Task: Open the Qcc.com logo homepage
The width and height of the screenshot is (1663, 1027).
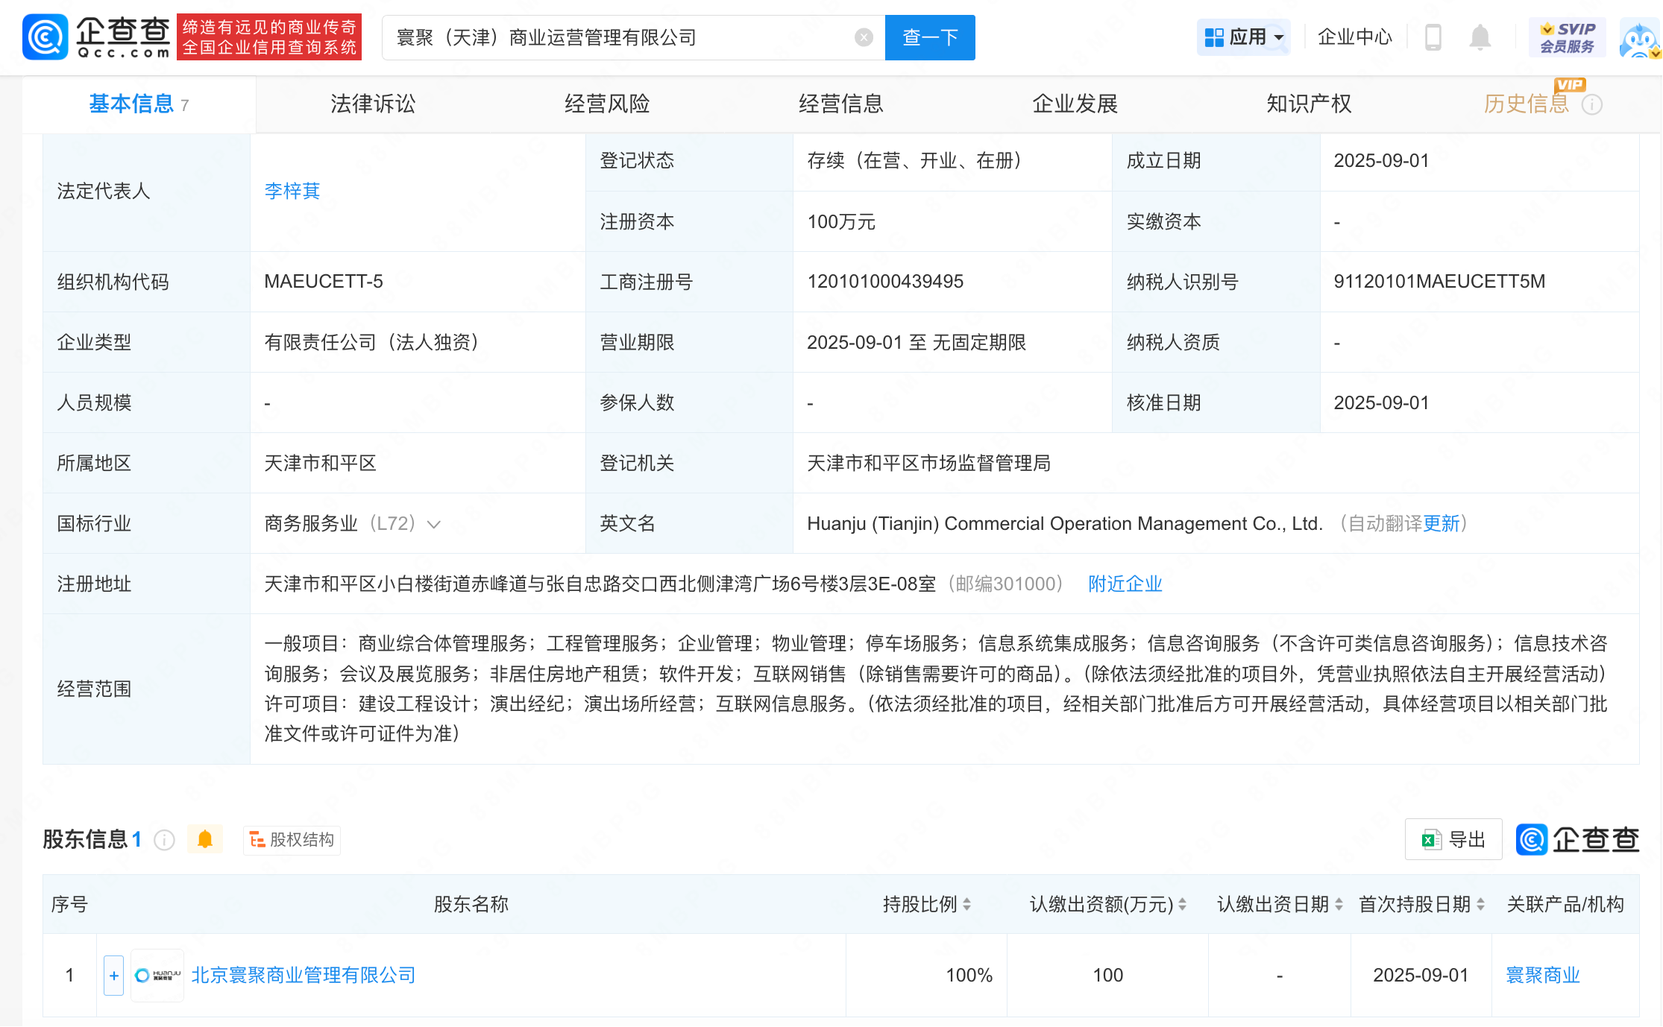Action: pyautogui.click(x=97, y=37)
